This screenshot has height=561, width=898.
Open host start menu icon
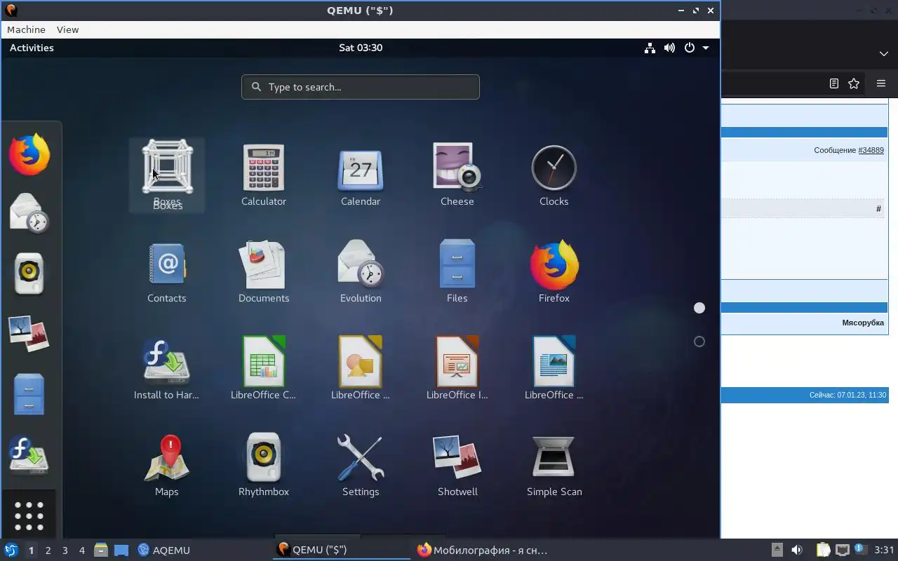coord(11,550)
